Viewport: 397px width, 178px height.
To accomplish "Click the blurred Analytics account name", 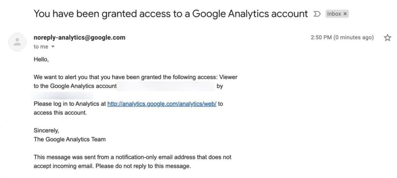I will 167,86.
